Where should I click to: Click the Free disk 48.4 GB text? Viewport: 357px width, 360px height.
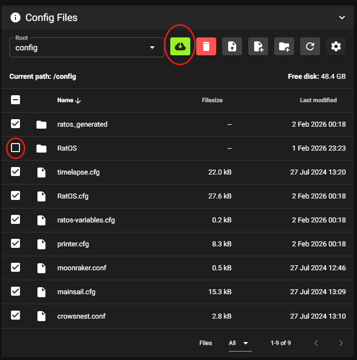point(317,76)
